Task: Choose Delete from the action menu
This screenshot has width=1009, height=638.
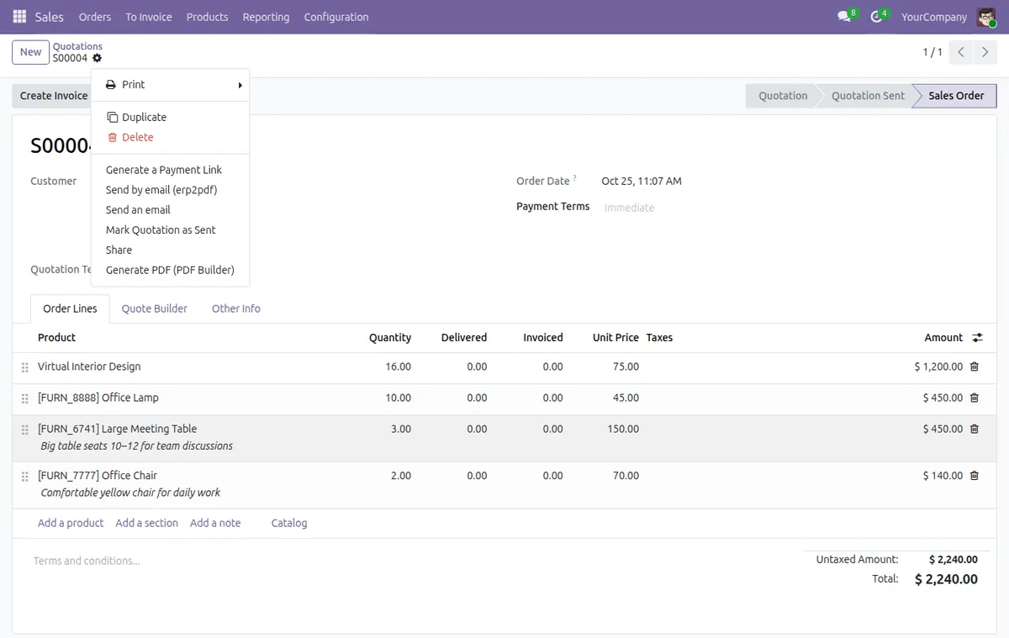Action: coord(170,137)
